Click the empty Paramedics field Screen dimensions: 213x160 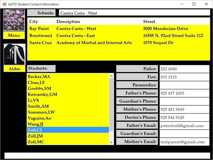[x=184, y=85]
